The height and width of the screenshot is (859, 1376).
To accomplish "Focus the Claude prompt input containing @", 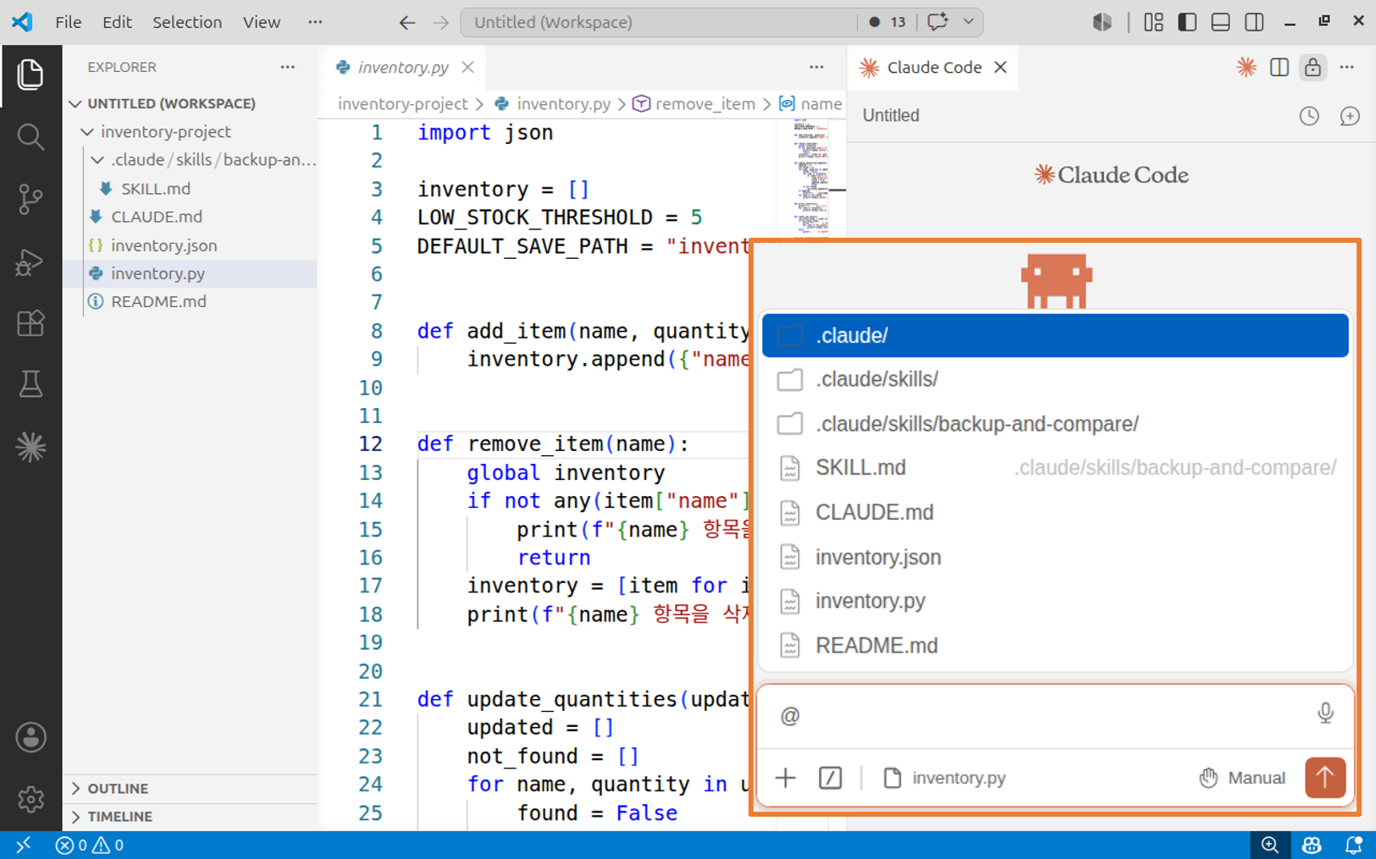I will pyautogui.click(x=1042, y=716).
